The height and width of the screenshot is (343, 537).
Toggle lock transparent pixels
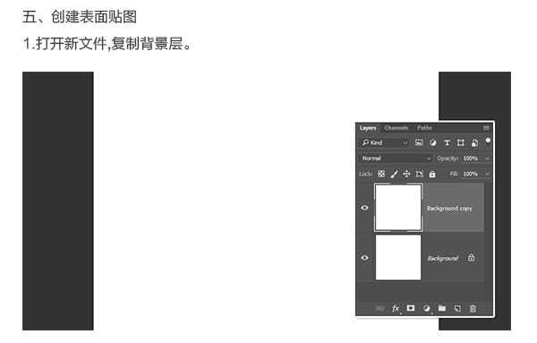coord(381,174)
